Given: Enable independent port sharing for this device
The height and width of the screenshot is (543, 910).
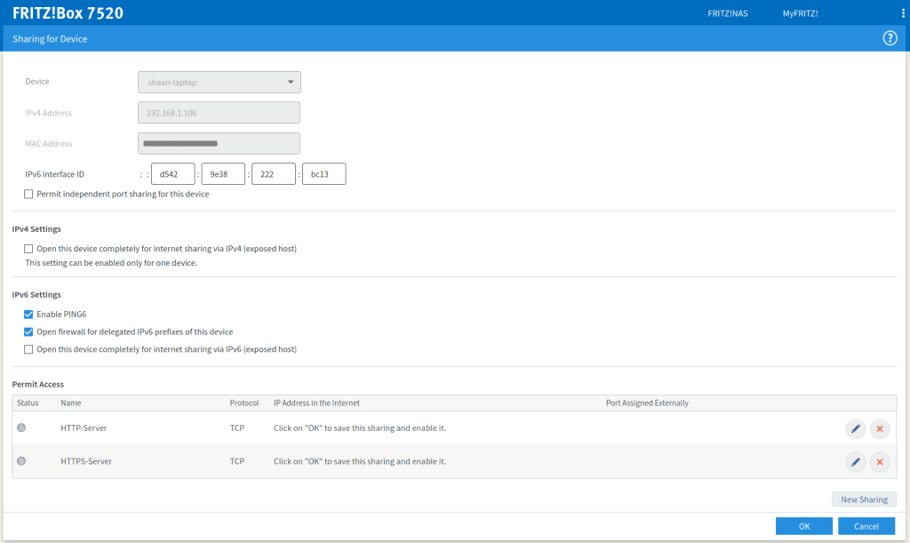Looking at the screenshot, I should [x=29, y=194].
